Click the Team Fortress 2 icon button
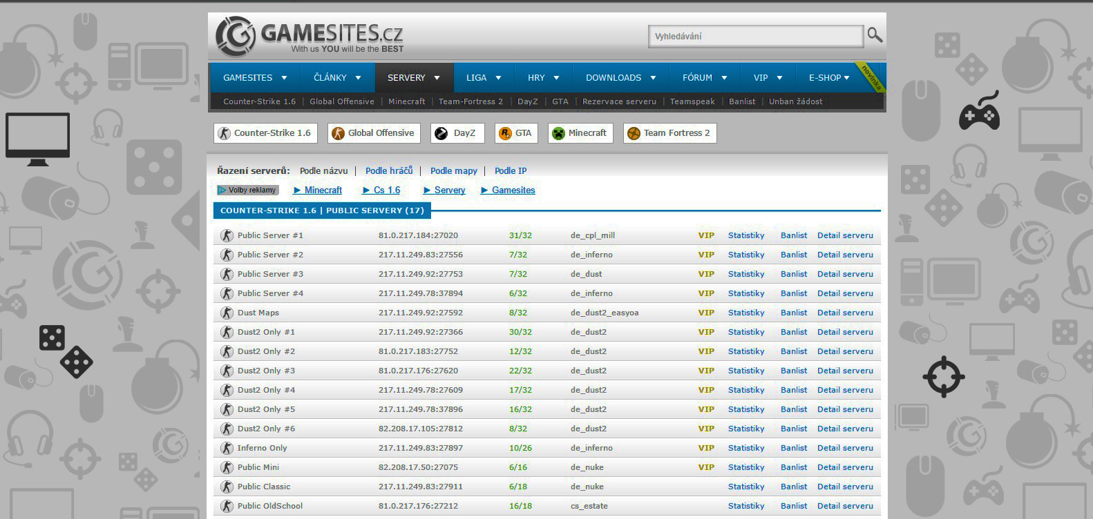The width and height of the screenshot is (1093, 519). pos(670,133)
